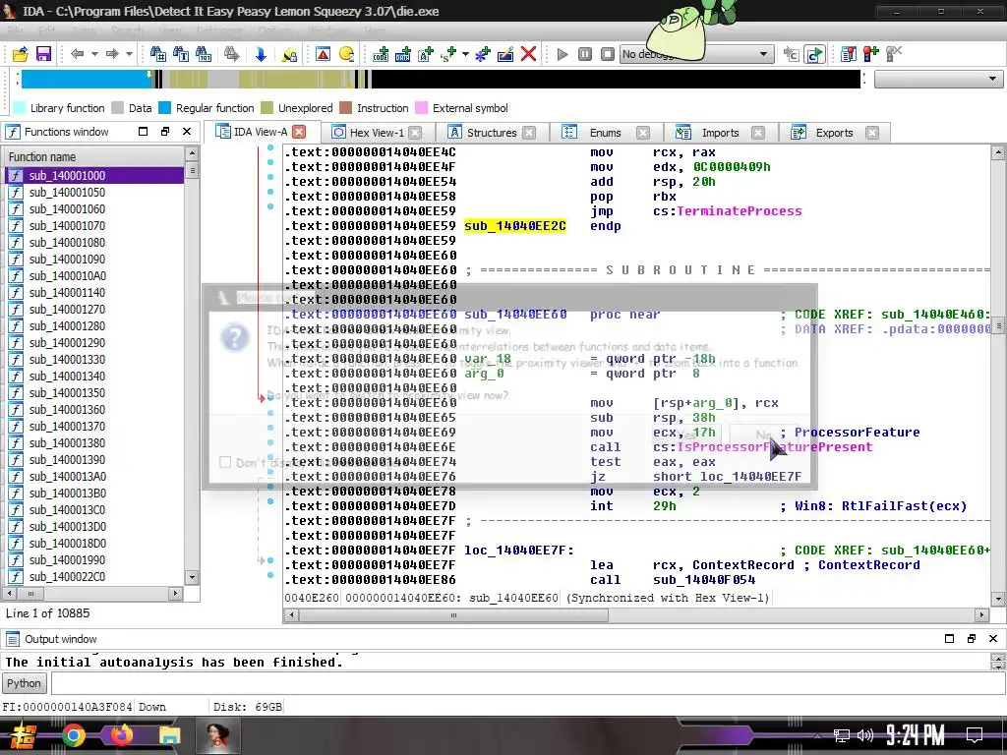1007x755 pixels.
Task: Click the blue down-arrow jump icon
Action: coord(261,54)
